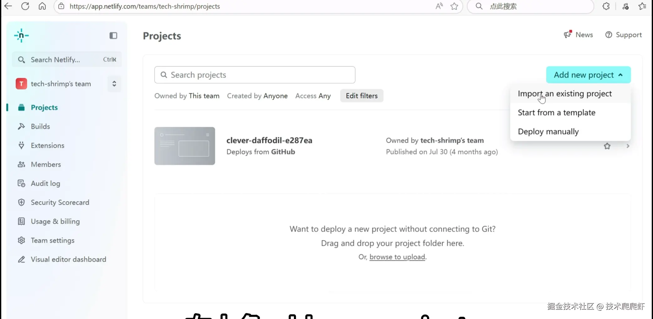
Task: Click the site info lock icon
Action: (61, 6)
